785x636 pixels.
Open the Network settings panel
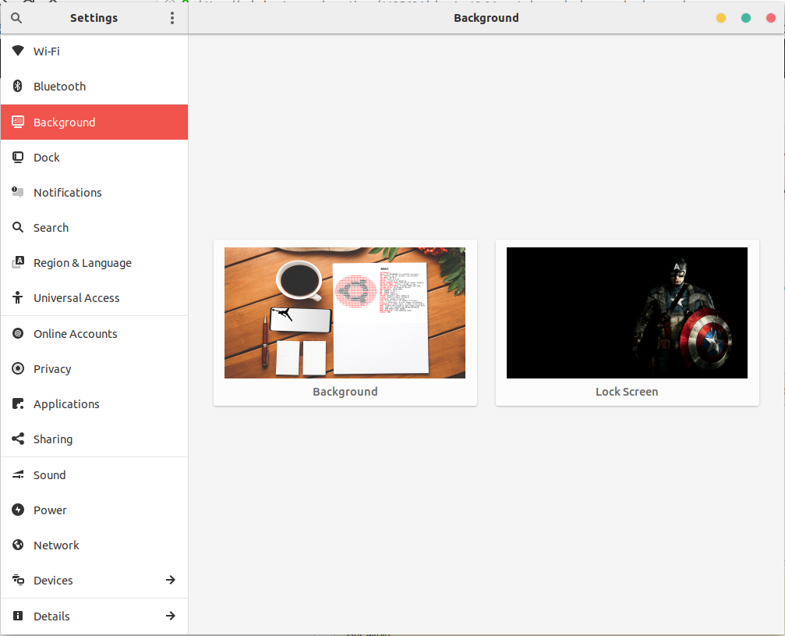[56, 545]
